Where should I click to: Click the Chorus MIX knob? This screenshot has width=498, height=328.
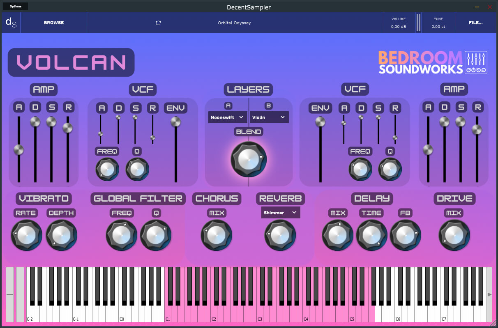pos(217,235)
